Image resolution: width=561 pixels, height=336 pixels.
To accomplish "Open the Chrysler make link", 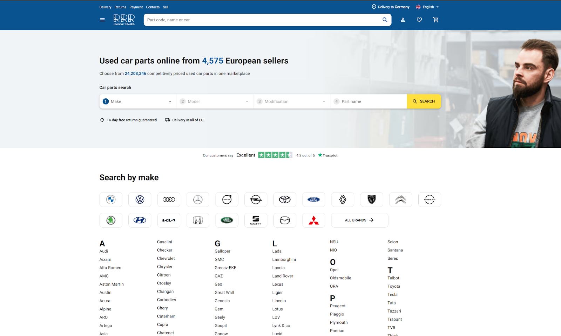I will pos(165,267).
